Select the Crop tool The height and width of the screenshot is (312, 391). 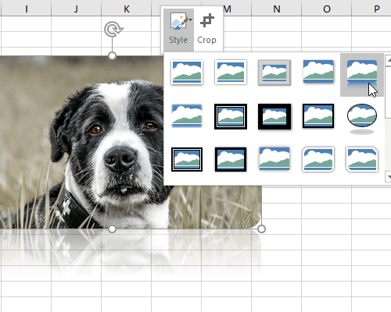207,30
